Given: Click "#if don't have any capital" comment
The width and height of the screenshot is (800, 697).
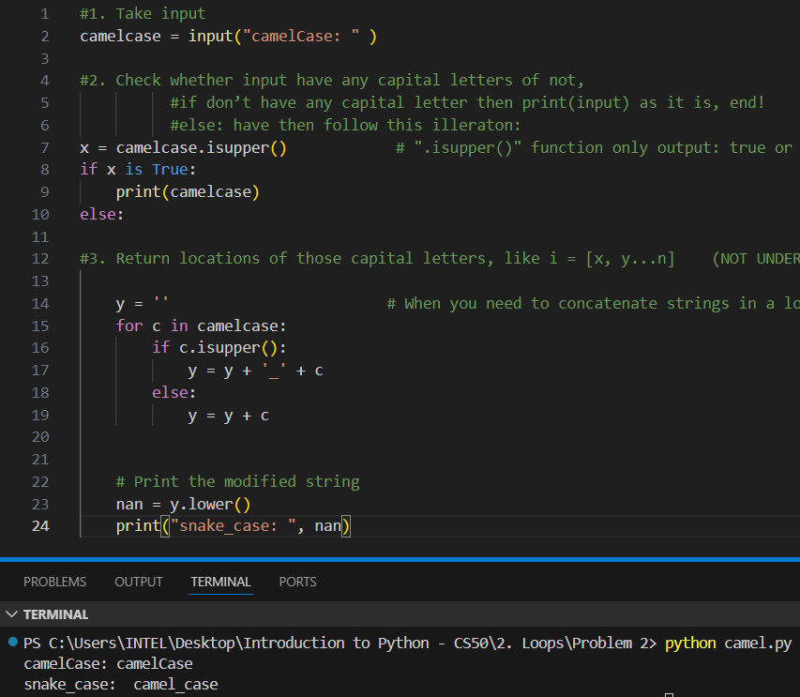Looking at the screenshot, I should point(467,103).
